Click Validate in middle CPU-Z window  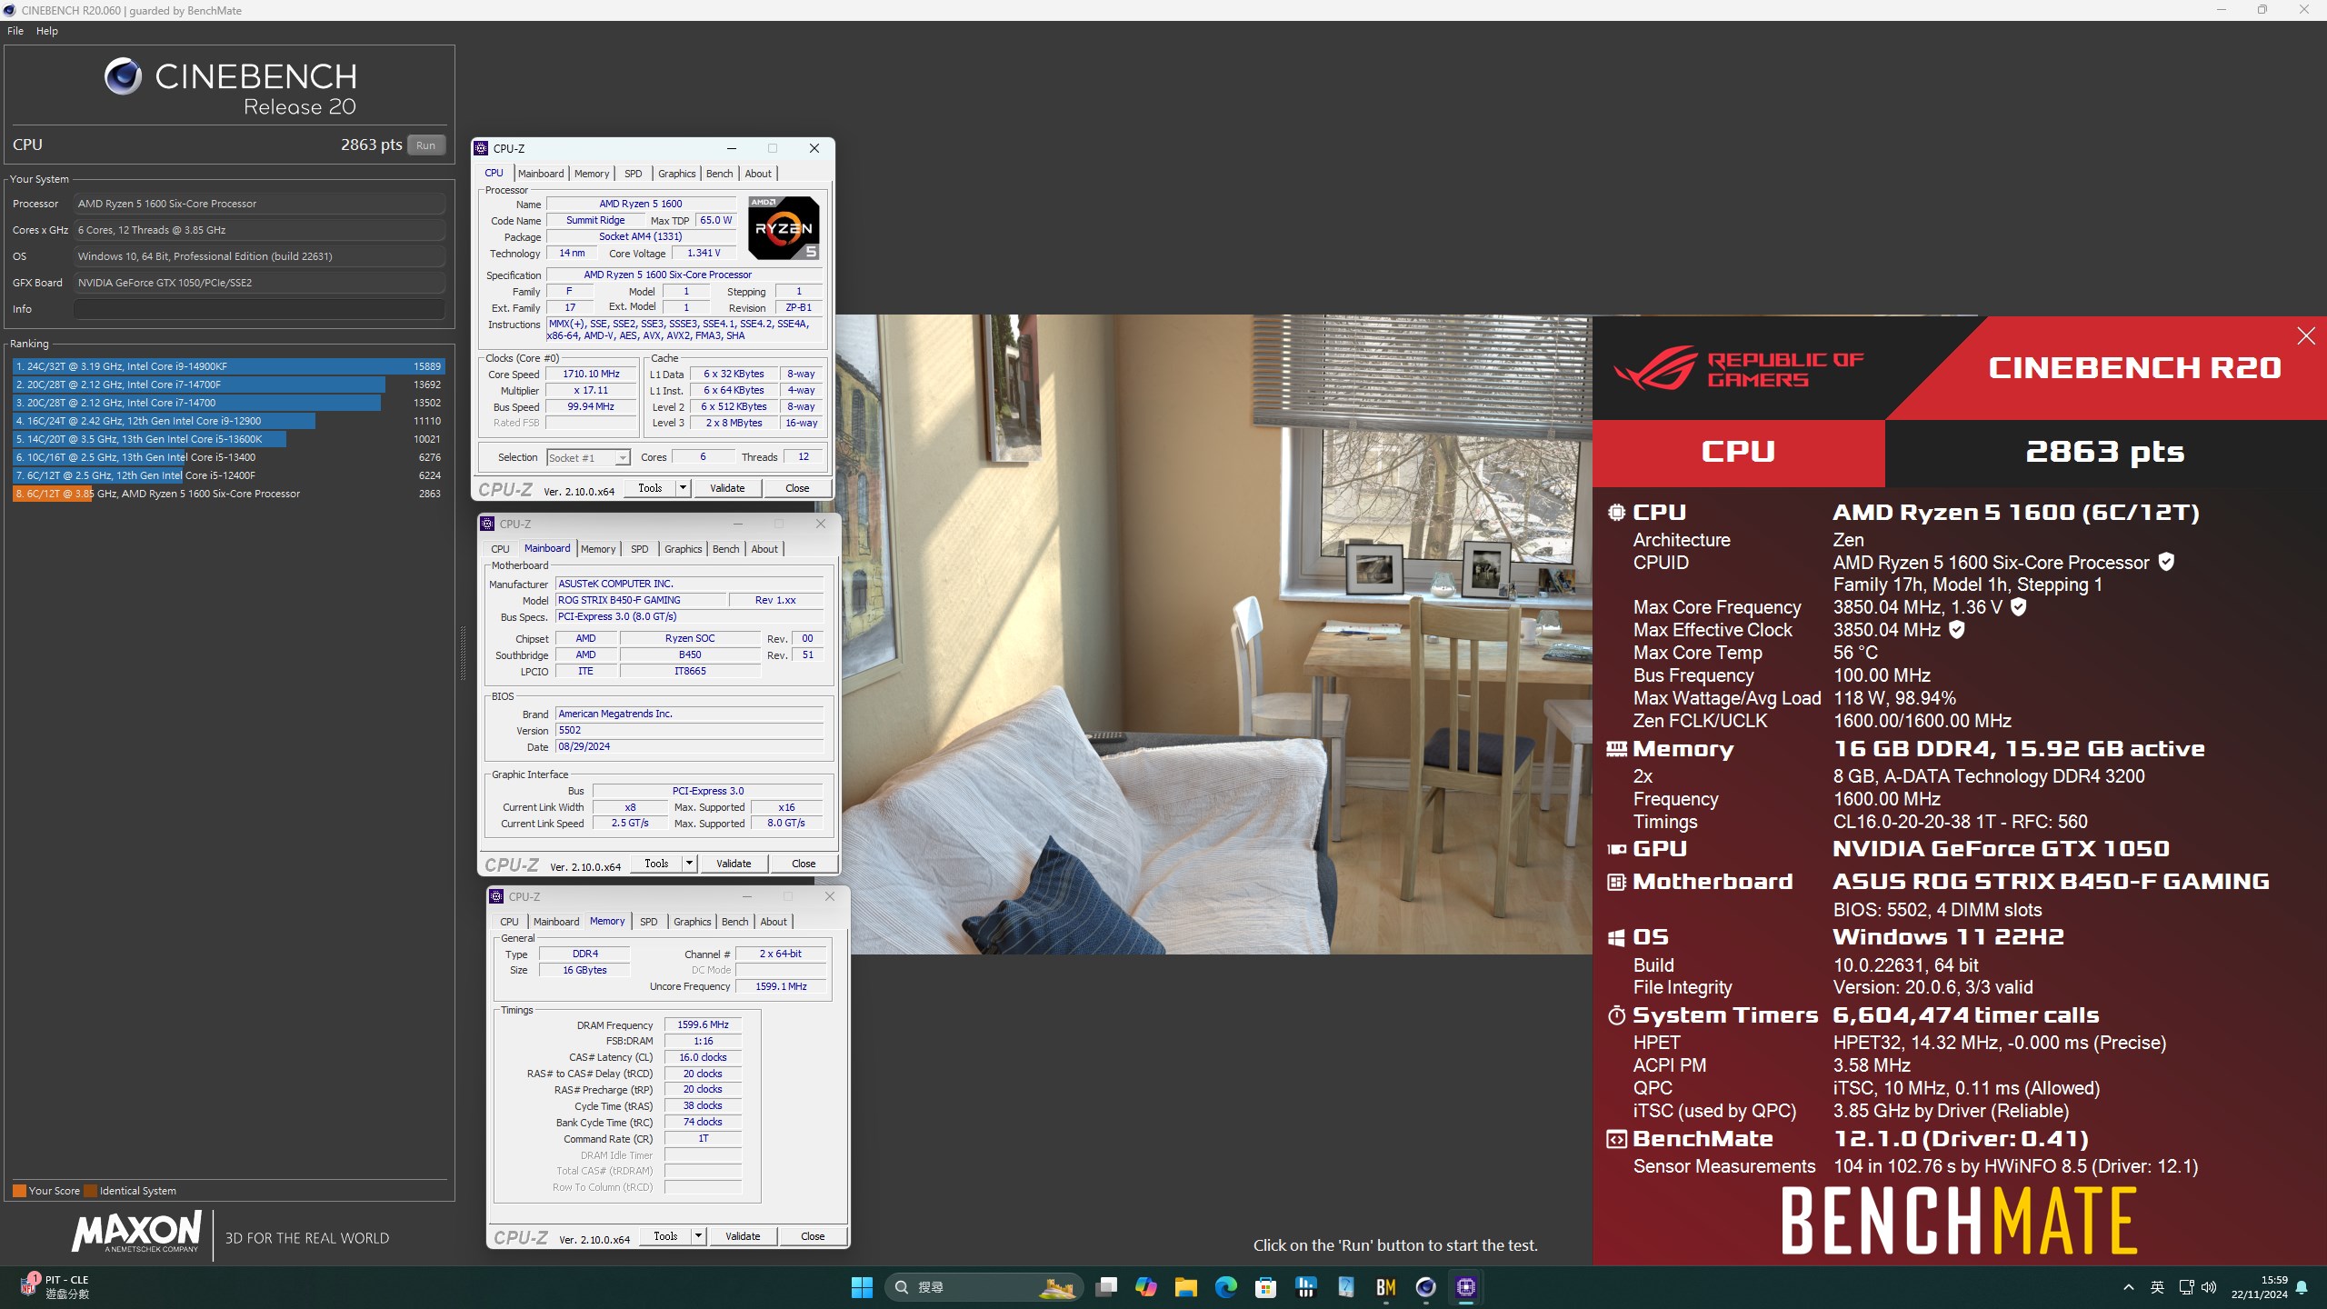734,864
